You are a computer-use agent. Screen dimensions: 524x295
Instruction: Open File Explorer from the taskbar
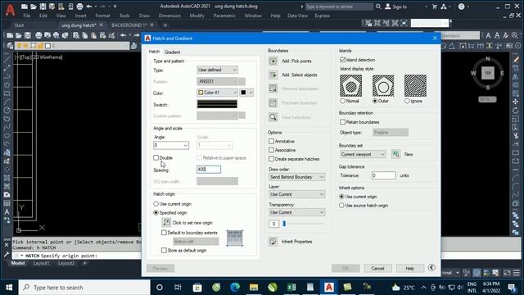point(254,288)
